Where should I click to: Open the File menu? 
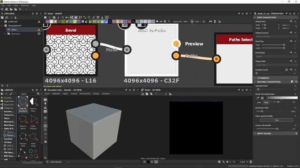[x=3, y=6]
